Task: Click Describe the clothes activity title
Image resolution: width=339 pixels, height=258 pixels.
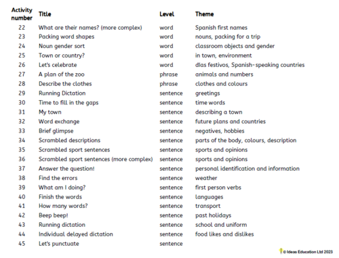Action: (x=65, y=84)
